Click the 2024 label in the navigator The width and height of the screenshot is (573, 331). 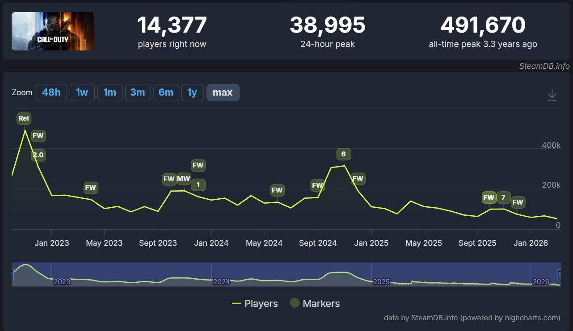pos(221,282)
